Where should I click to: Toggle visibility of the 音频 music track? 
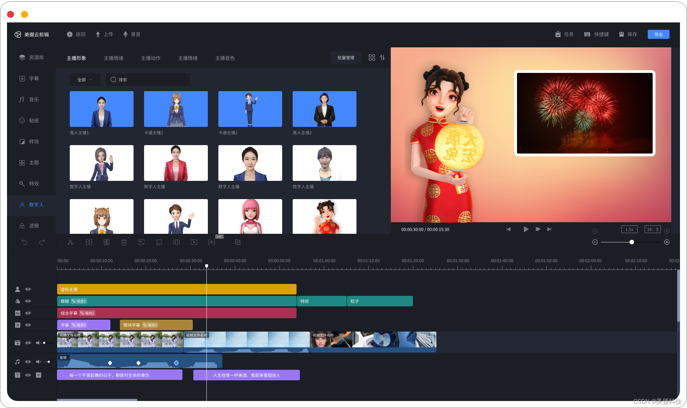point(28,362)
